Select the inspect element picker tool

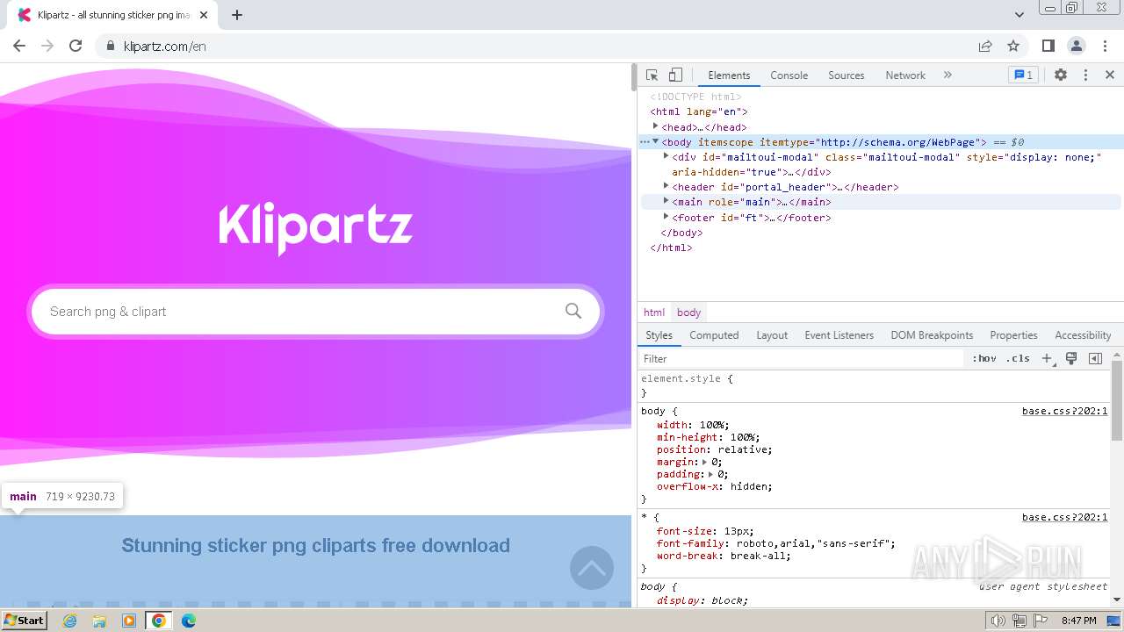pos(652,75)
